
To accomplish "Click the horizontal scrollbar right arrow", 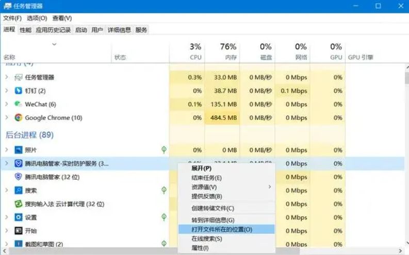I will (x=400, y=251).
